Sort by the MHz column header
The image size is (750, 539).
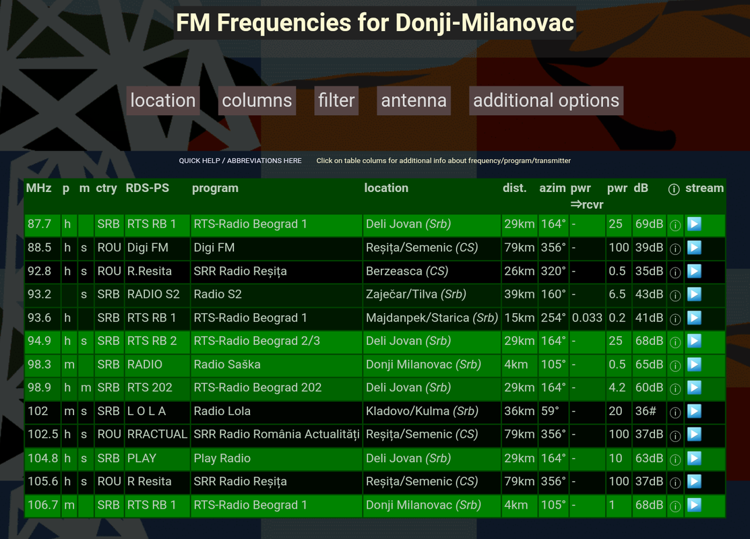pyautogui.click(x=38, y=188)
